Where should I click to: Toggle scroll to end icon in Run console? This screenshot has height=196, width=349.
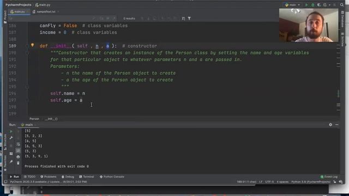click(18, 150)
